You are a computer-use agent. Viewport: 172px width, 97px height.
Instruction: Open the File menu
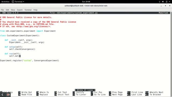point(2,10)
